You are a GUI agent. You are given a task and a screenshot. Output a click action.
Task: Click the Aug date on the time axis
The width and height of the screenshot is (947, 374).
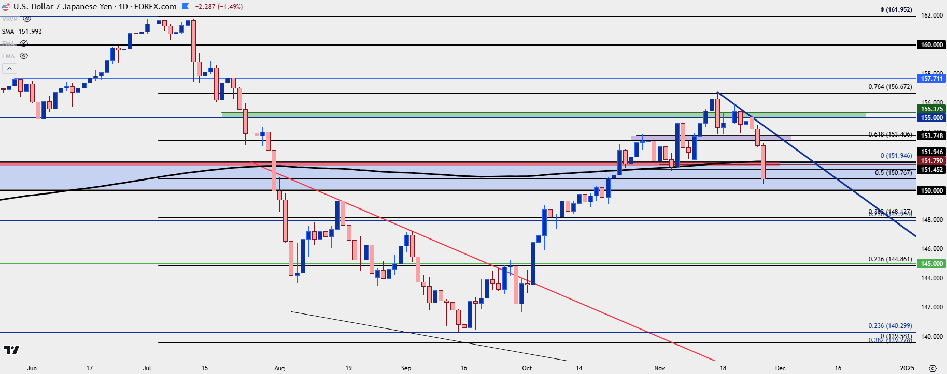(279, 368)
